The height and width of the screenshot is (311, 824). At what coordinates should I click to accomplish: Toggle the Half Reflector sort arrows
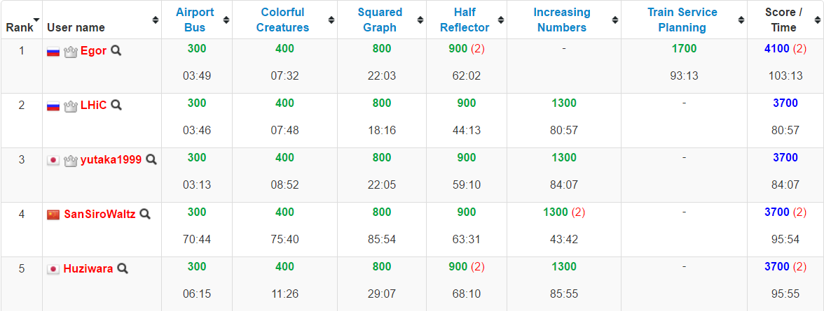click(501, 20)
